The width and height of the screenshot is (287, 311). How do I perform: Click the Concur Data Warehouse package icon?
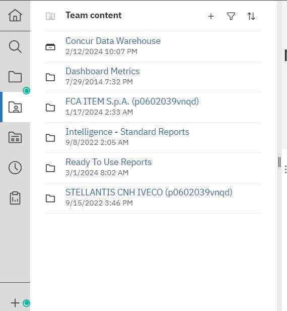pyautogui.click(x=50, y=47)
